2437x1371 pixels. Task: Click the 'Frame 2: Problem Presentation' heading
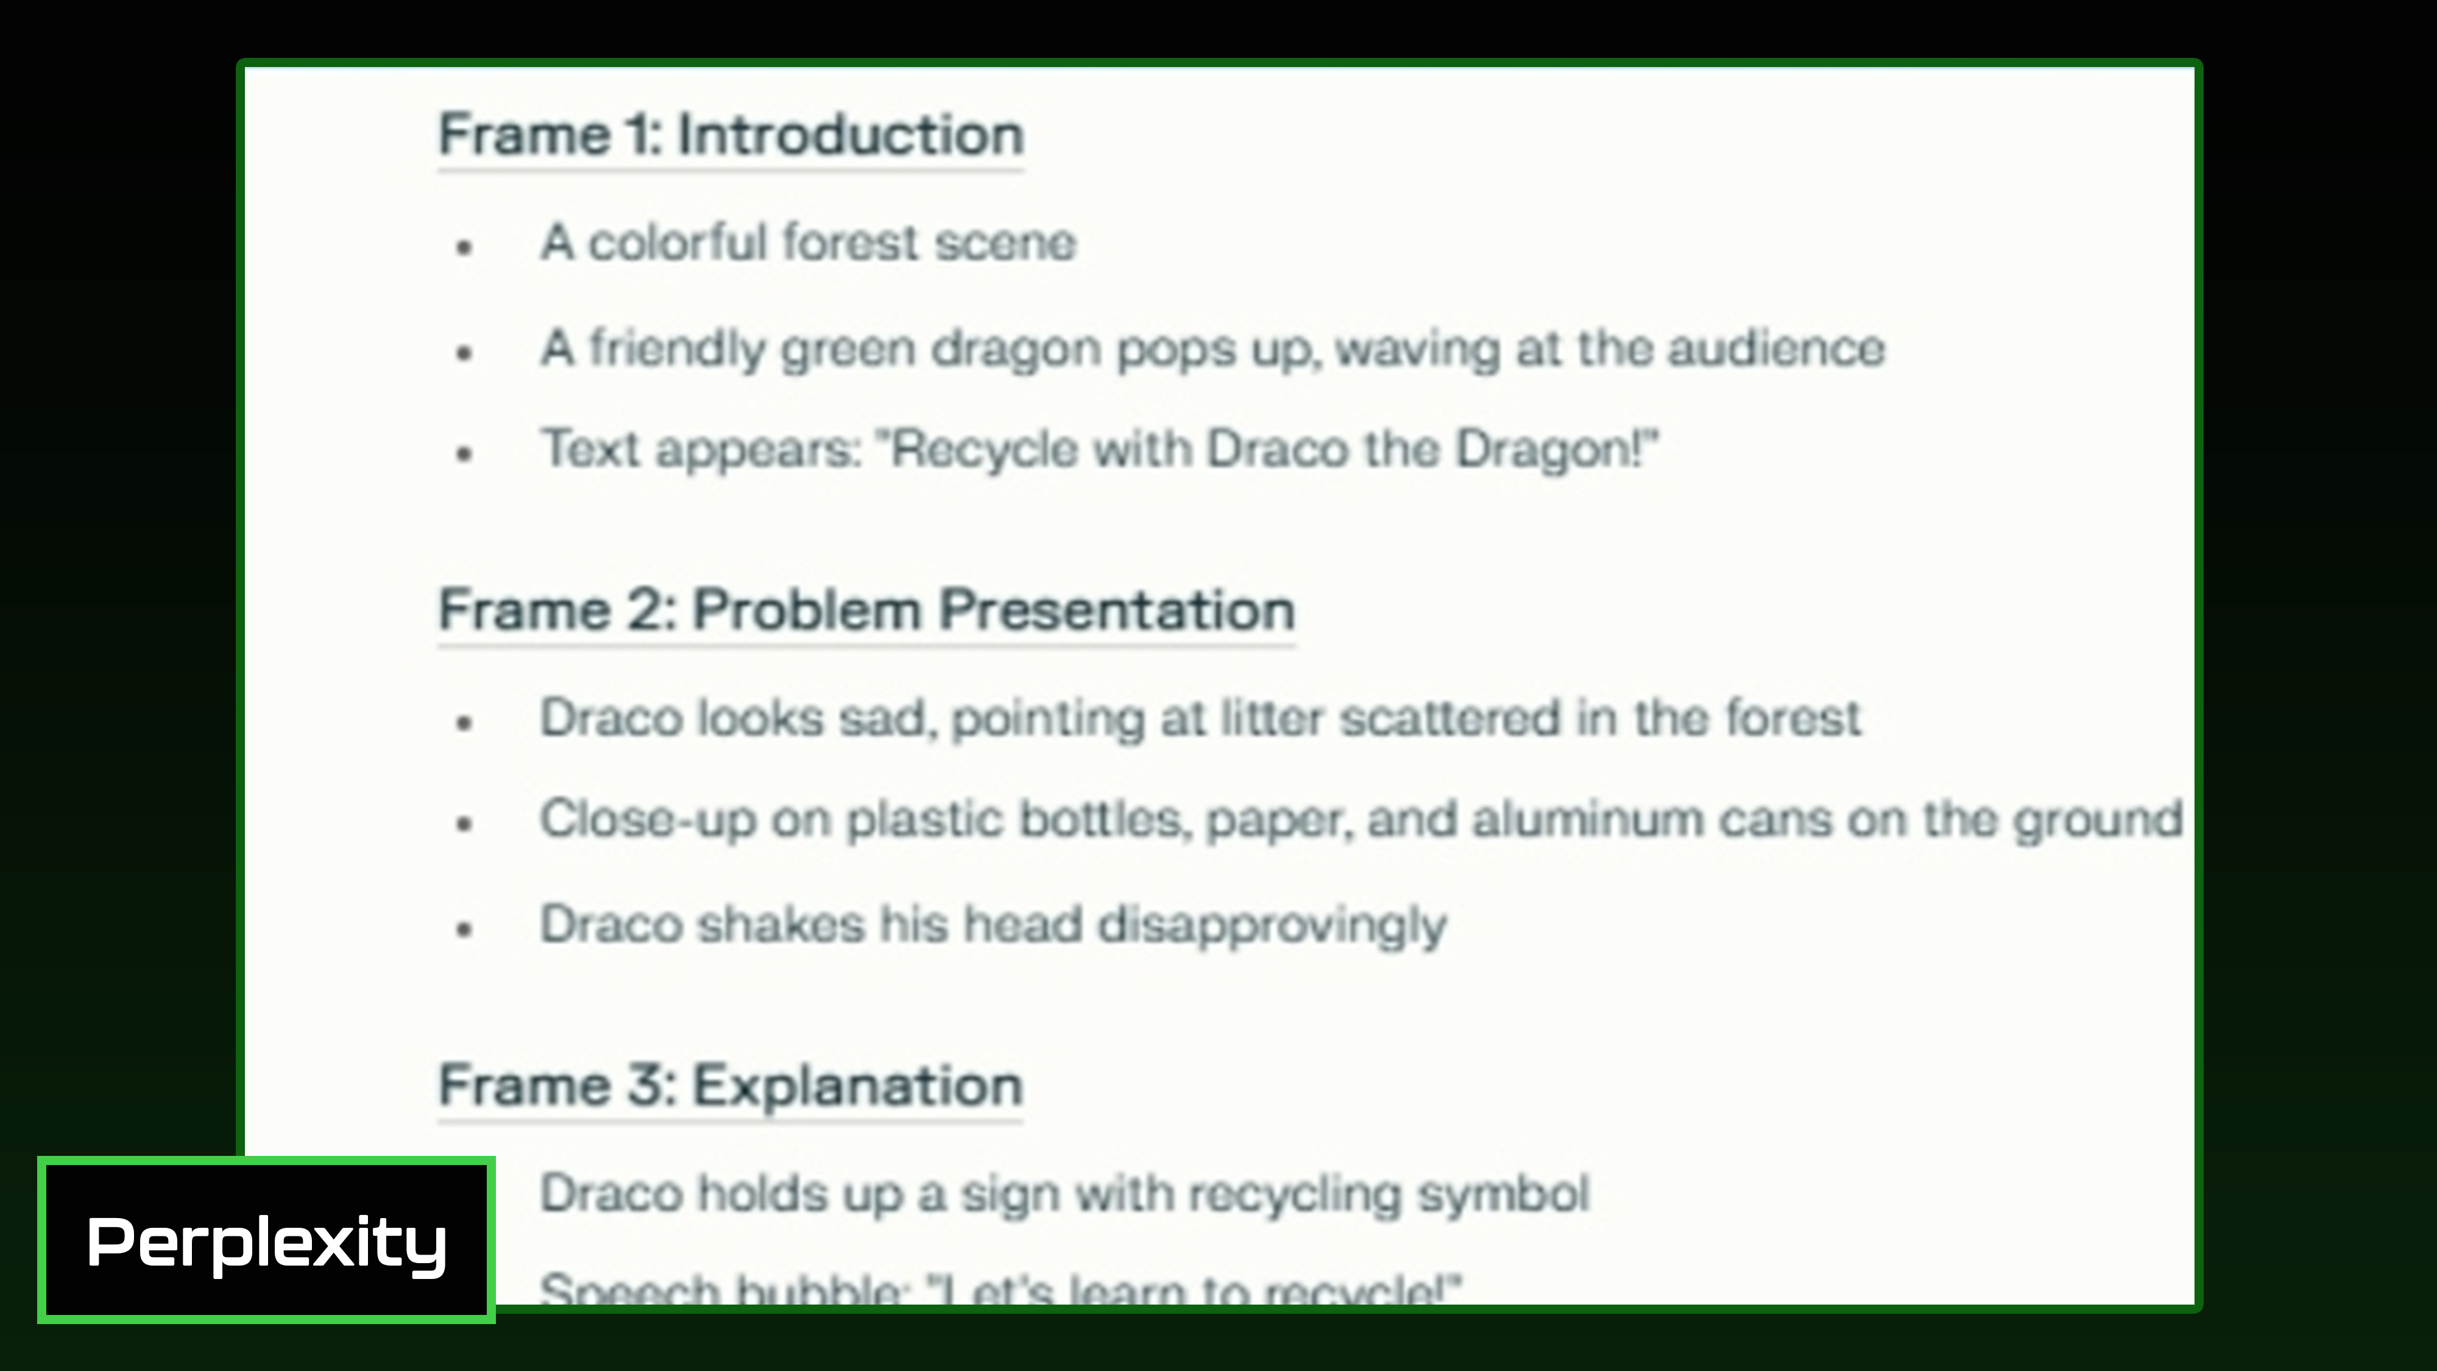(866, 609)
